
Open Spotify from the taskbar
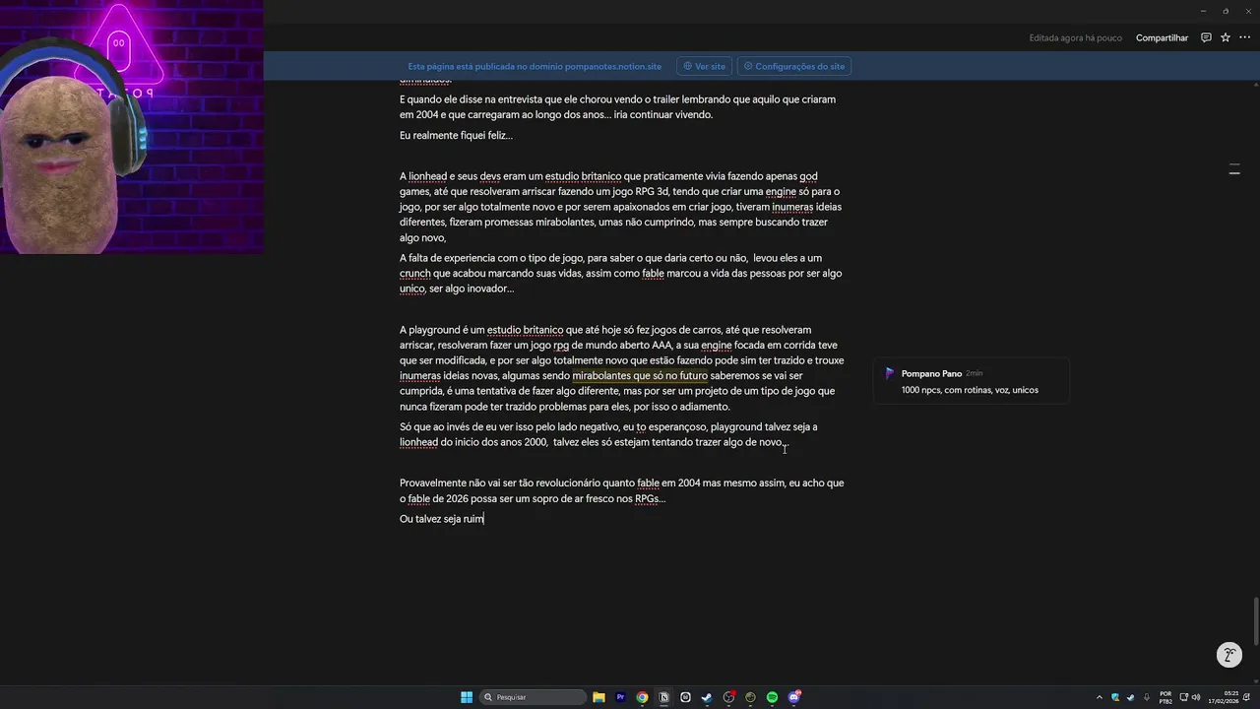coord(772,697)
